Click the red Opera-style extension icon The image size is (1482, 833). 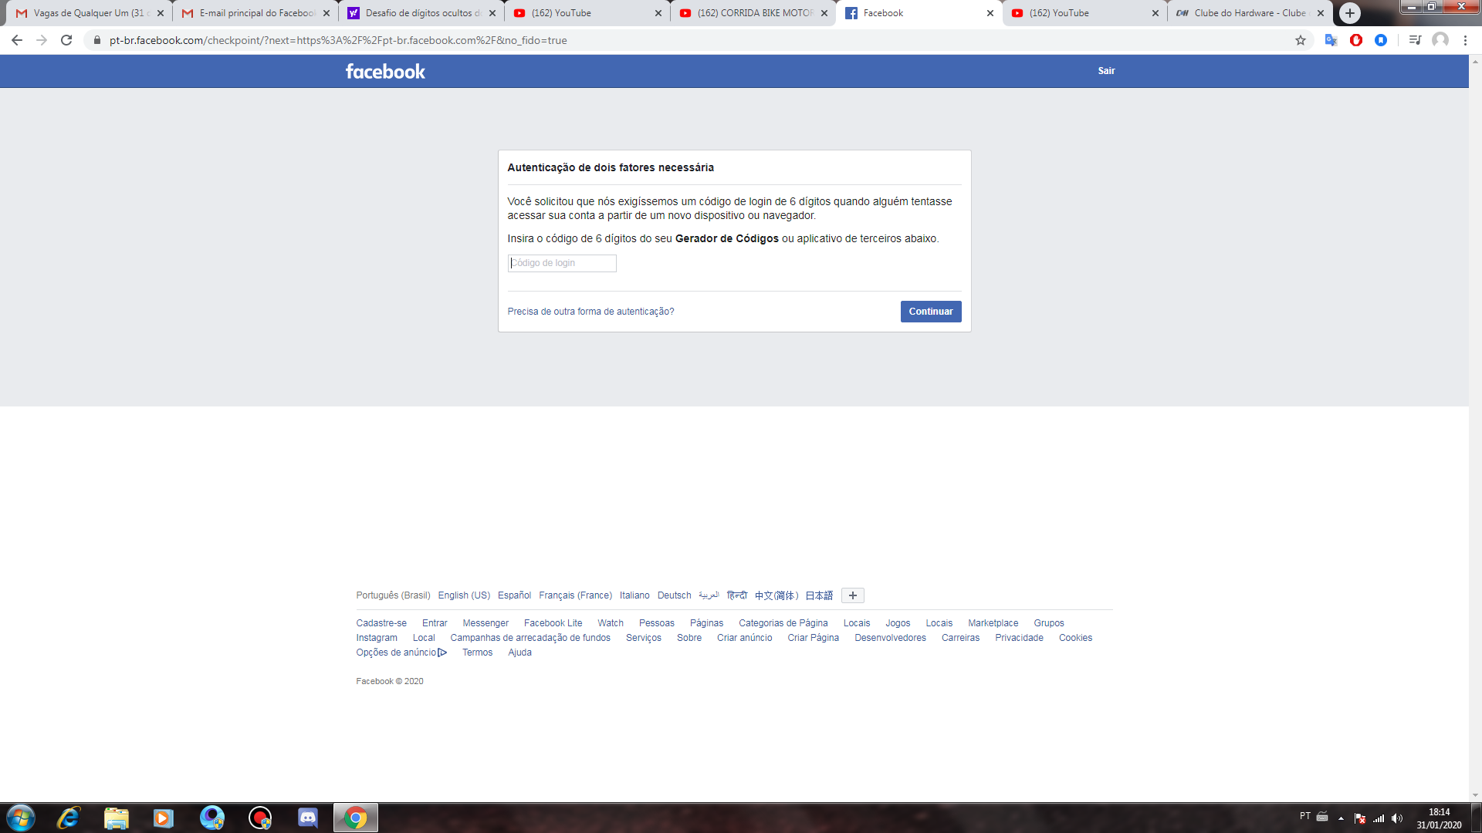point(1356,40)
